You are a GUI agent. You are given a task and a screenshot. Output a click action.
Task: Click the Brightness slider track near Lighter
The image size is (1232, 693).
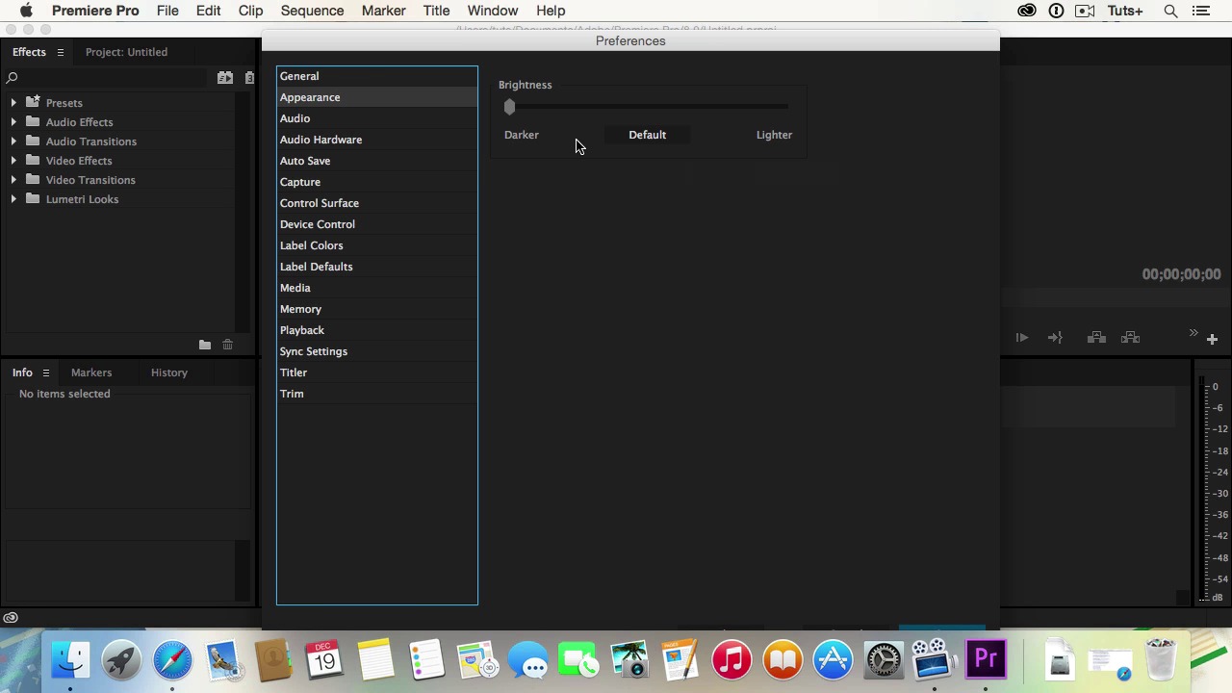[775, 107]
